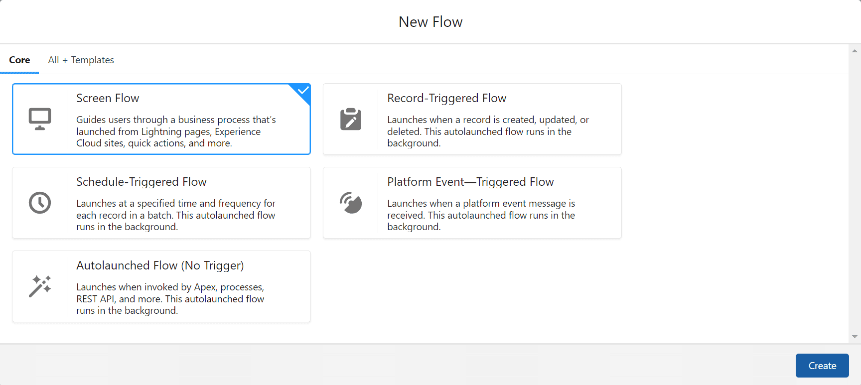Choose the Record-Triggered Flow title
Screen dimensions: 861x385
446,98
